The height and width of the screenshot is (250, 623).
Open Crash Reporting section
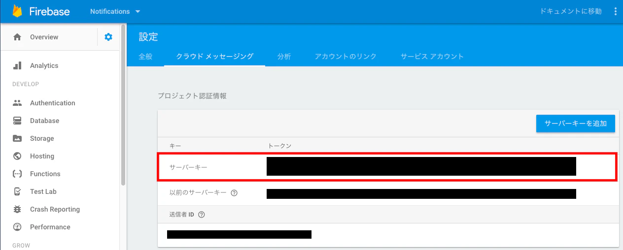click(x=55, y=209)
